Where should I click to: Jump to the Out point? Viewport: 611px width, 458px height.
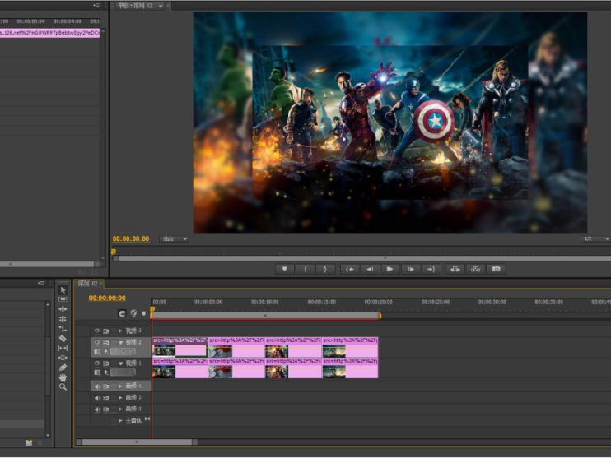431,269
